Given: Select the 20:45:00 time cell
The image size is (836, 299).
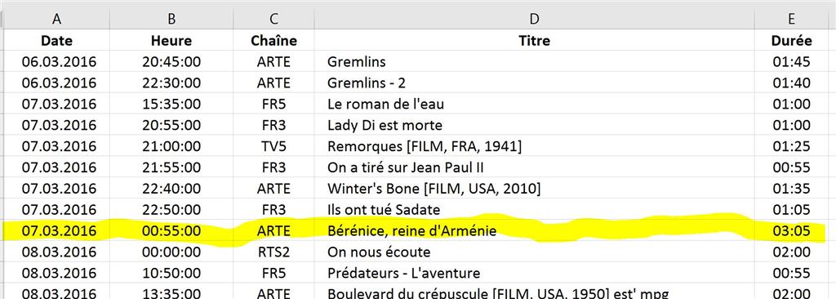Looking at the screenshot, I should pos(171,61).
